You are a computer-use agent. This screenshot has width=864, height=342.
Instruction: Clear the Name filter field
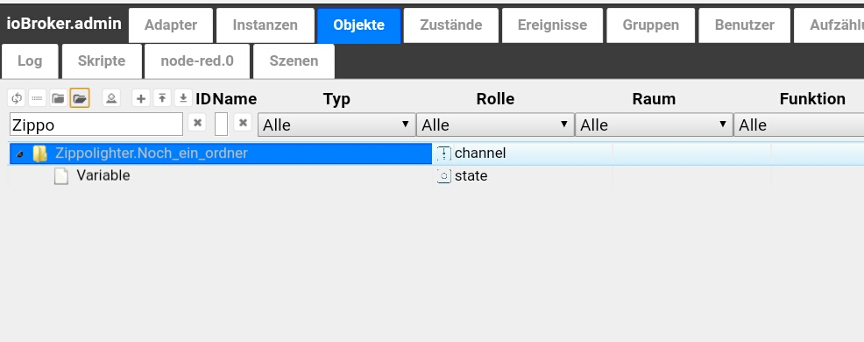243,123
